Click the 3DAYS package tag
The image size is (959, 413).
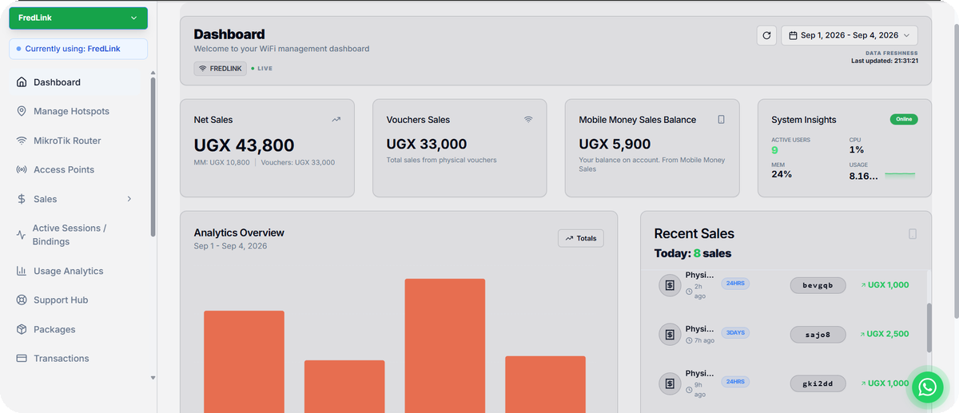click(735, 332)
